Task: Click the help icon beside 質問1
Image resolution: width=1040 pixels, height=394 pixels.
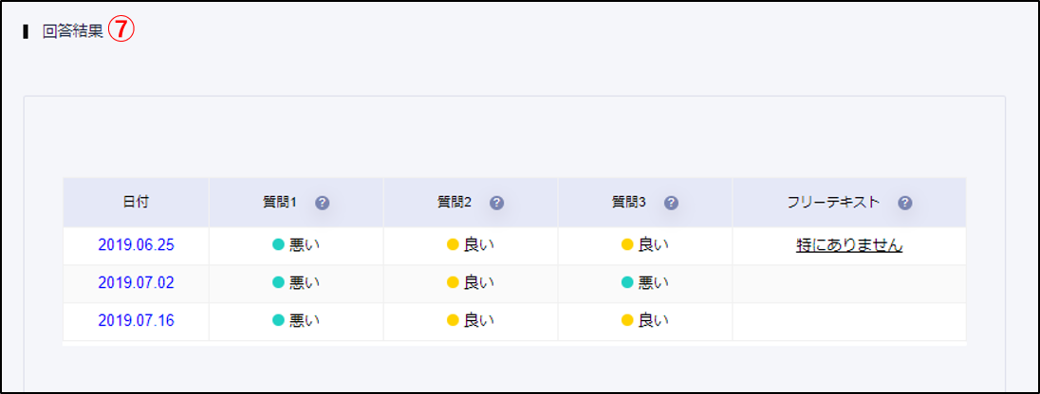Action: tap(322, 203)
